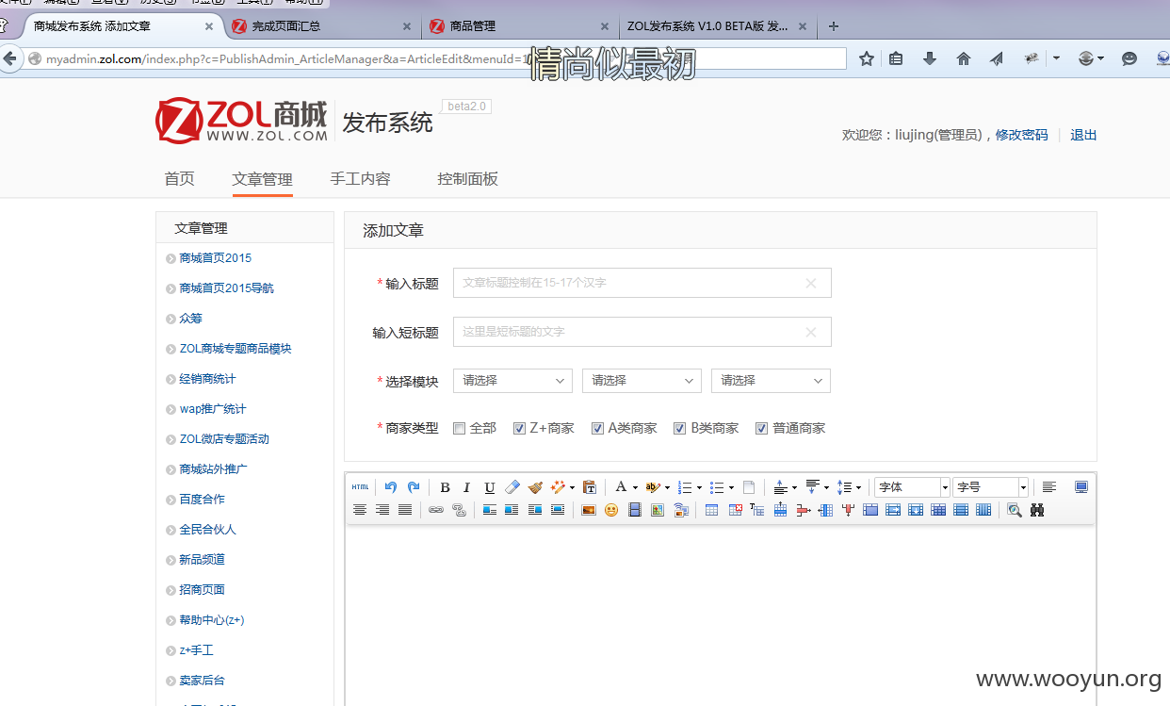Open the 手工内容 navigation tab
This screenshot has height=706, width=1170.
point(360,179)
